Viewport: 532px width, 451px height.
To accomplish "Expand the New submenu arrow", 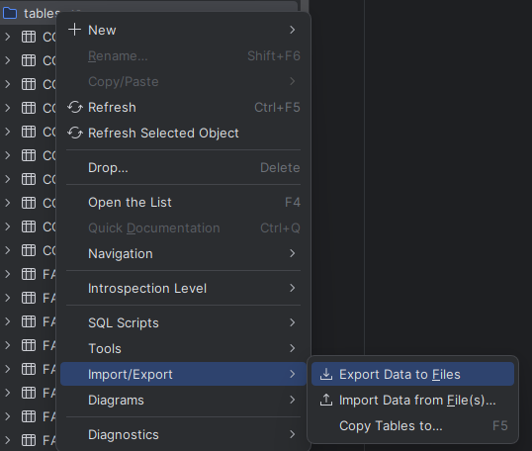I will tap(292, 30).
